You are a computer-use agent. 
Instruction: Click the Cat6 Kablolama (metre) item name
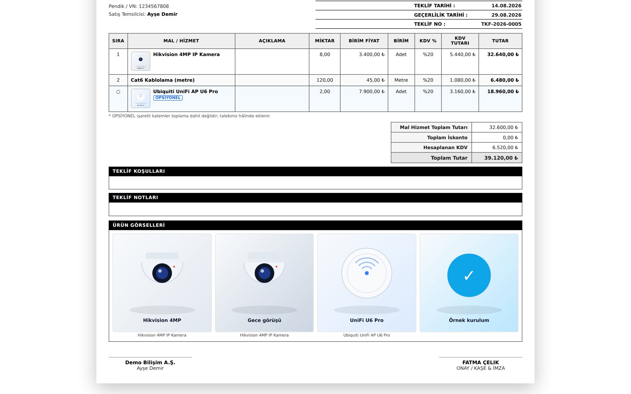coord(163,80)
